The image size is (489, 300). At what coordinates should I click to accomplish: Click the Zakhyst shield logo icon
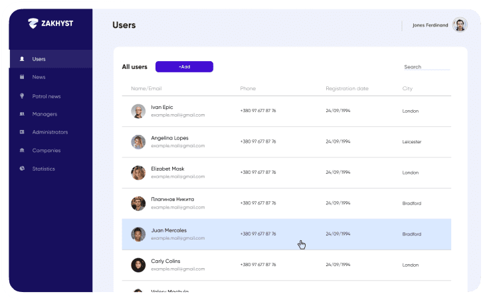click(x=33, y=23)
